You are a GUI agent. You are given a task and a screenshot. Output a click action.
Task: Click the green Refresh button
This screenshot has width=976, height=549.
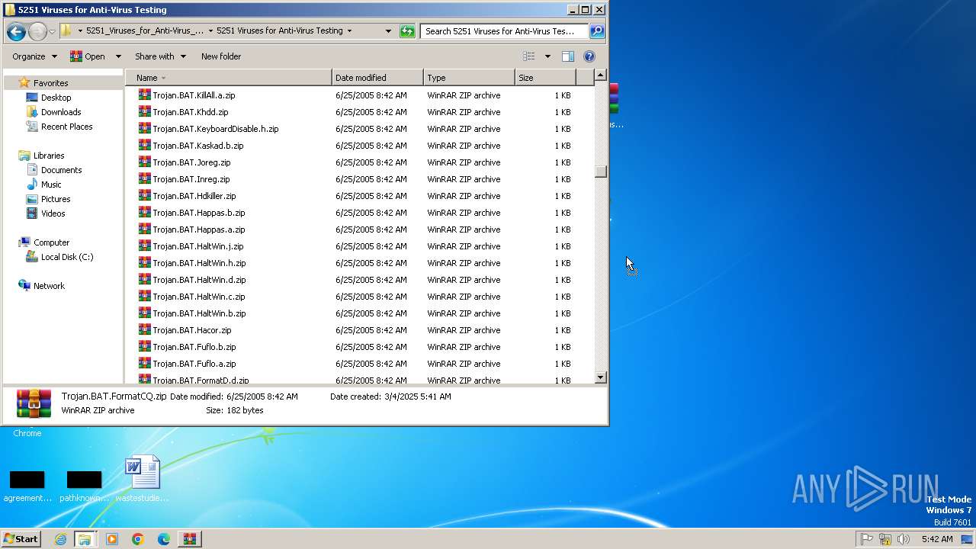[x=408, y=31]
